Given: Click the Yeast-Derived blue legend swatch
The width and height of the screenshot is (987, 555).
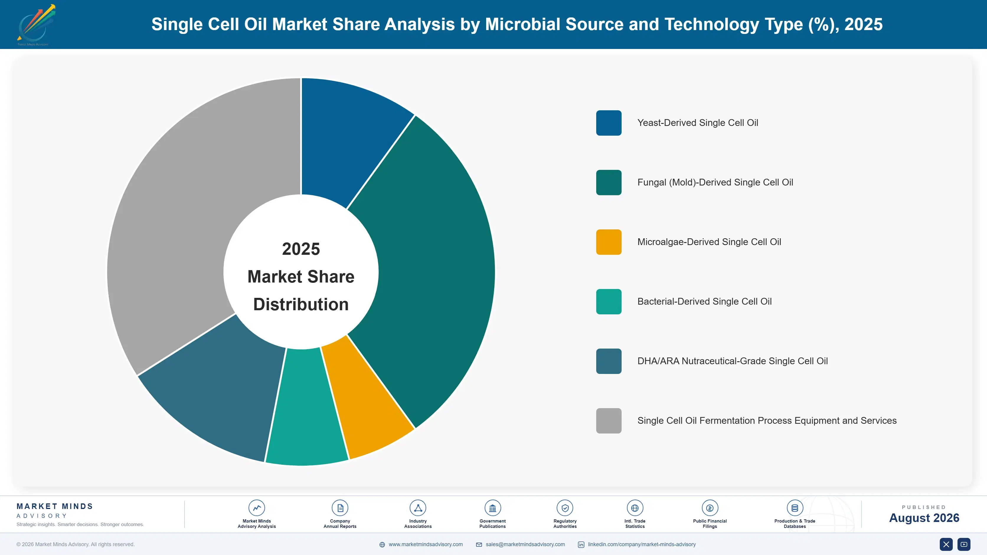Looking at the screenshot, I should coord(608,123).
